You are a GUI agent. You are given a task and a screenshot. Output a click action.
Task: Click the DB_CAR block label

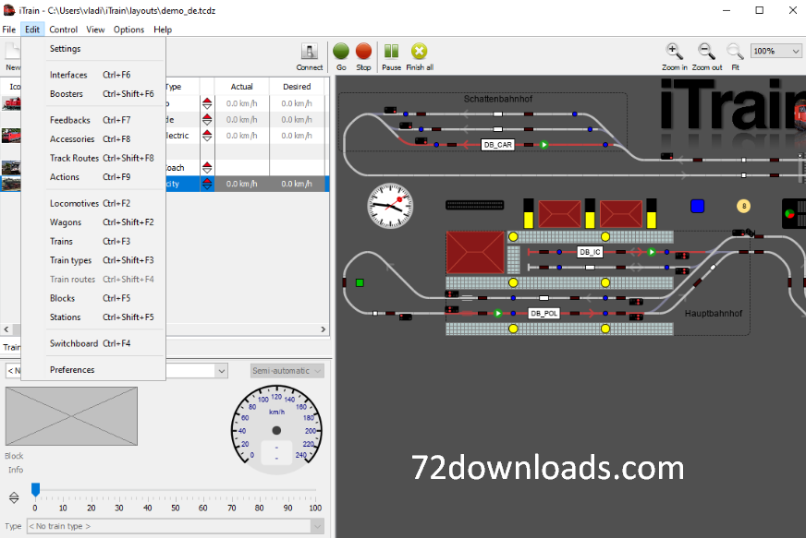tap(497, 145)
